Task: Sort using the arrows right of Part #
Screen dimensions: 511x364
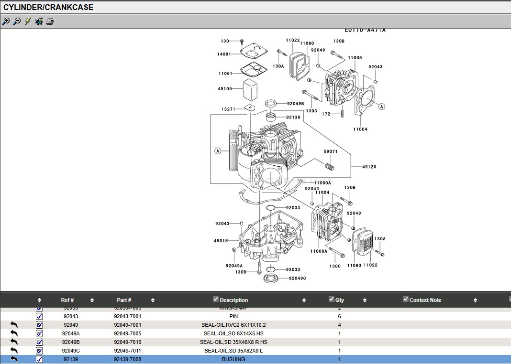Action: 153,300
